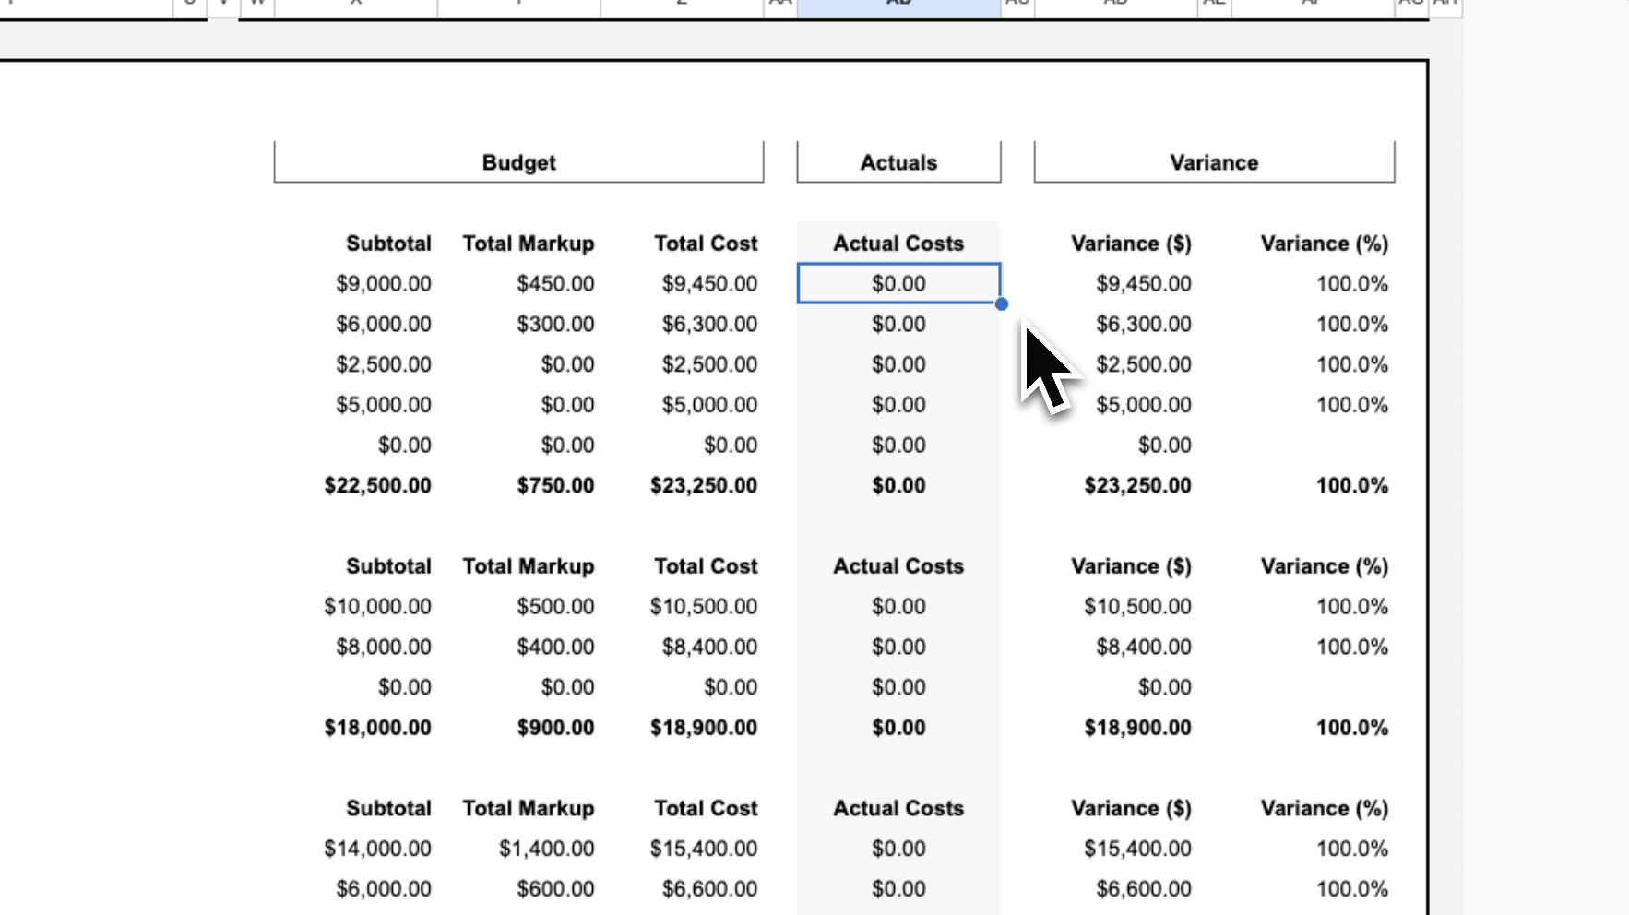
Task: Select the $0.00 Actual Costs cell currently outlined
Action: coord(898,283)
